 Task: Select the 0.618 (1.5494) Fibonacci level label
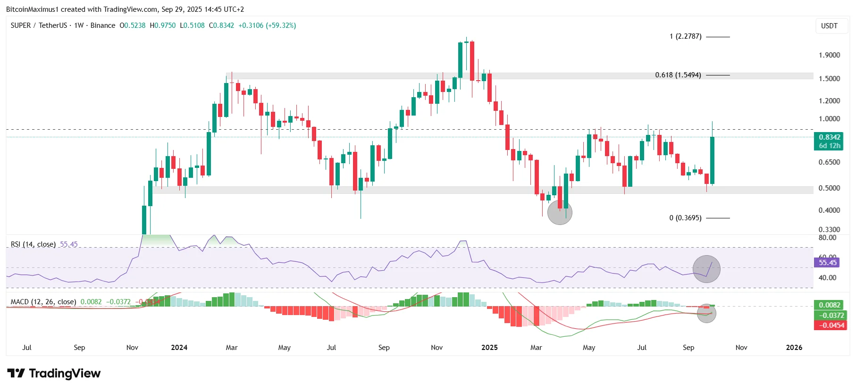pyautogui.click(x=678, y=75)
